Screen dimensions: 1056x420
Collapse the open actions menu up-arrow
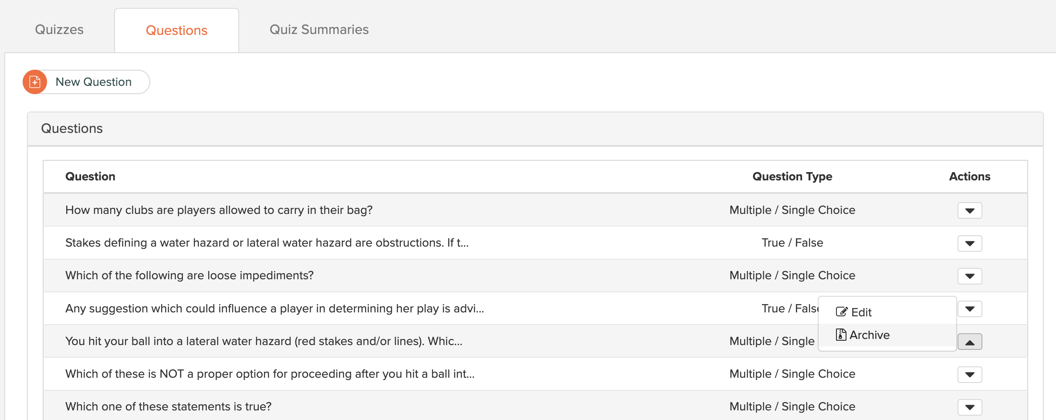pos(970,342)
